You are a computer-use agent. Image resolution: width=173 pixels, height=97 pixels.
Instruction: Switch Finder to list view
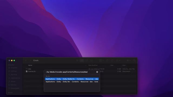(x=82, y=60)
